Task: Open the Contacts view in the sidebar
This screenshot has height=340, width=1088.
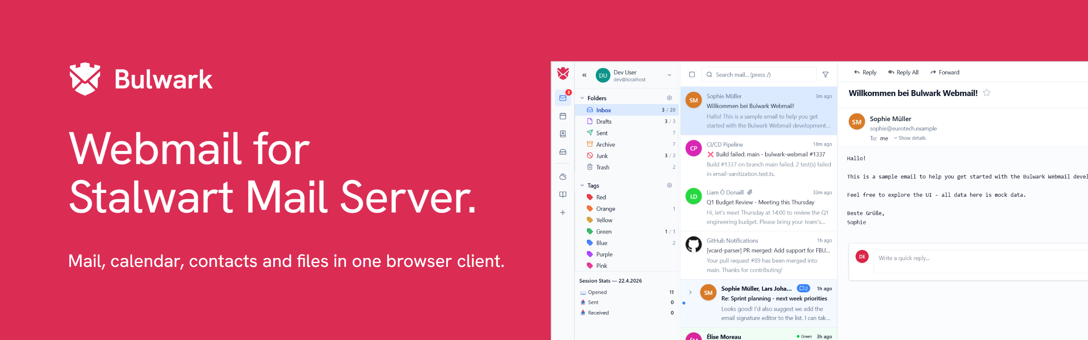Action: click(x=563, y=134)
